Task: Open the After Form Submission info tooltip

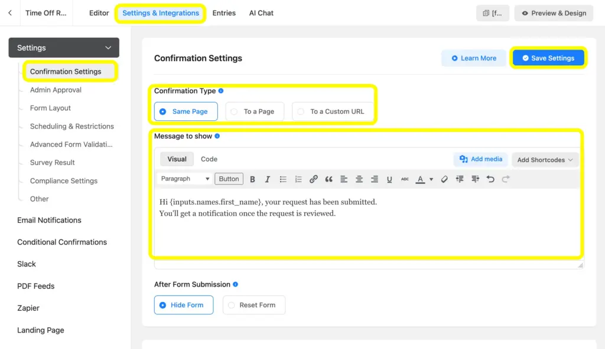Action: tap(235, 284)
